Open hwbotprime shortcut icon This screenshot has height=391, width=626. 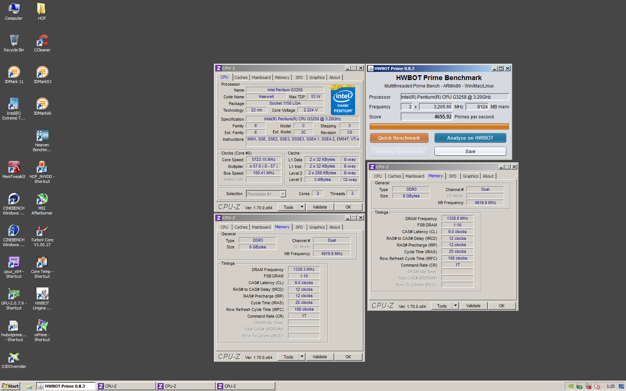coord(14,331)
